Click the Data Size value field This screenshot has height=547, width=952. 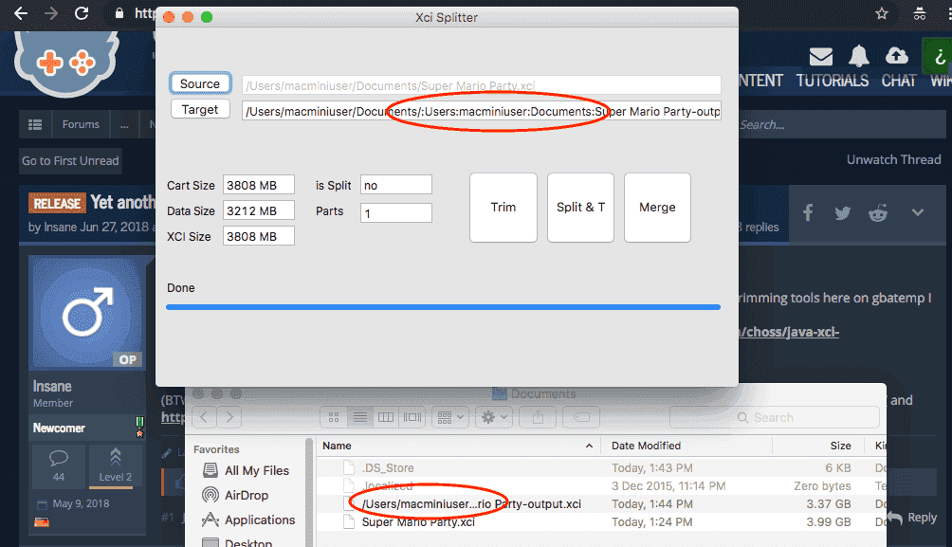pos(259,210)
